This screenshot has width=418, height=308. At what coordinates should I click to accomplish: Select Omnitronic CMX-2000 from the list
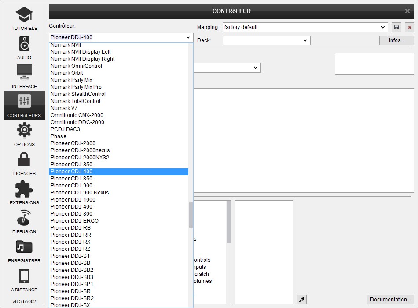(119, 115)
